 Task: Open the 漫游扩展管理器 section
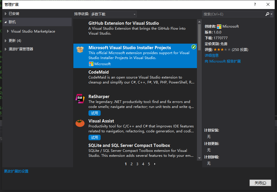[x=21, y=49]
